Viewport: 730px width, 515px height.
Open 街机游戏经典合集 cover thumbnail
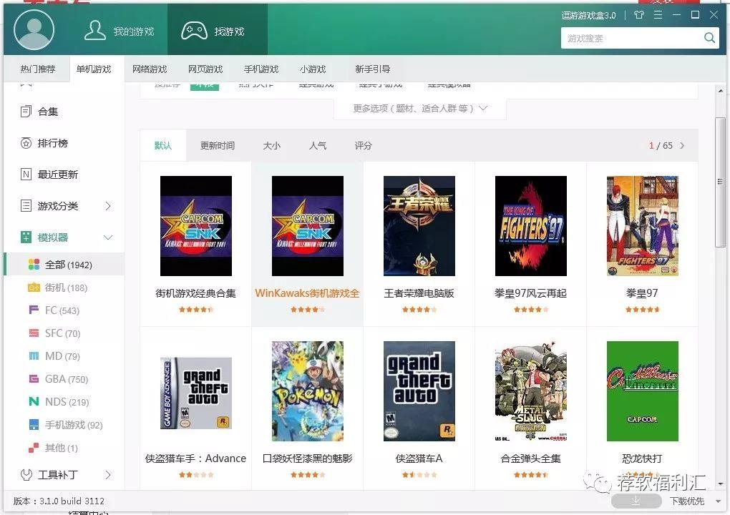[x=196, y=225]
